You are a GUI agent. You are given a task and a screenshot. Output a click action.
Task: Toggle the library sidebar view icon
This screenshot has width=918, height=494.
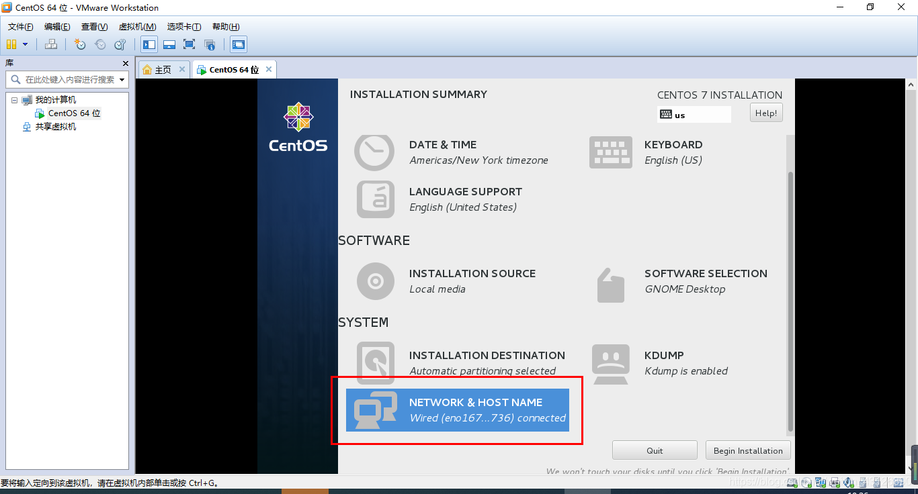(149, 44)
